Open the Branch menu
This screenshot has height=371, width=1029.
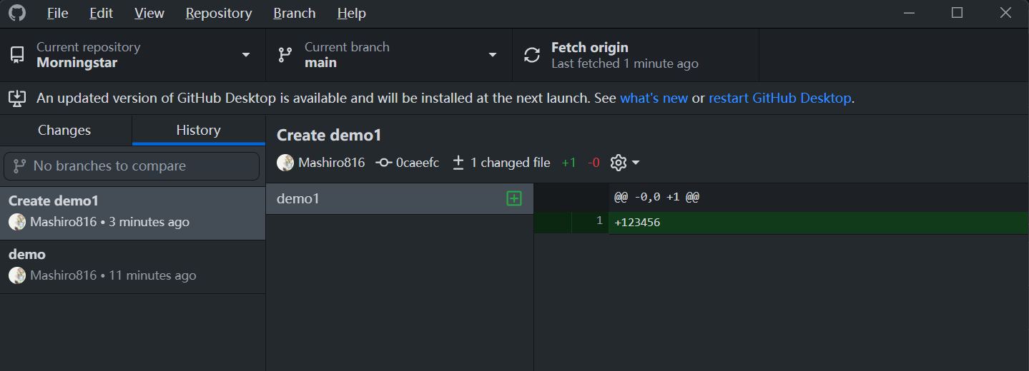pos(294,13)
